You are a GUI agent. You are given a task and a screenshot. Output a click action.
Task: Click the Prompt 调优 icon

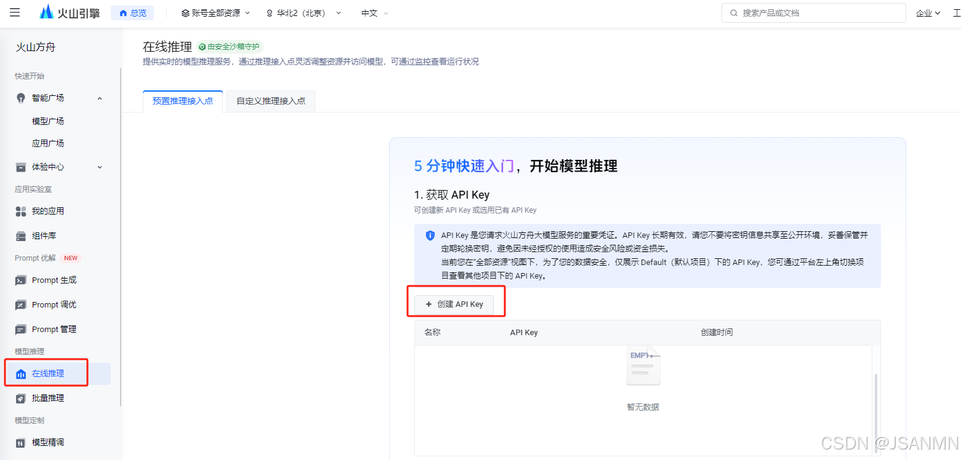point(21,304)
